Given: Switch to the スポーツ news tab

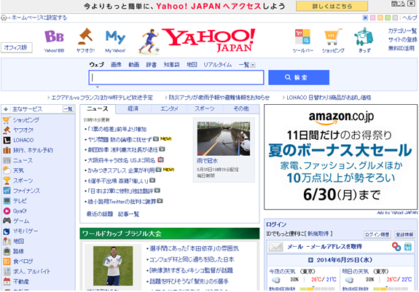Looking at the screenshot, I should (x=205, y=109).
